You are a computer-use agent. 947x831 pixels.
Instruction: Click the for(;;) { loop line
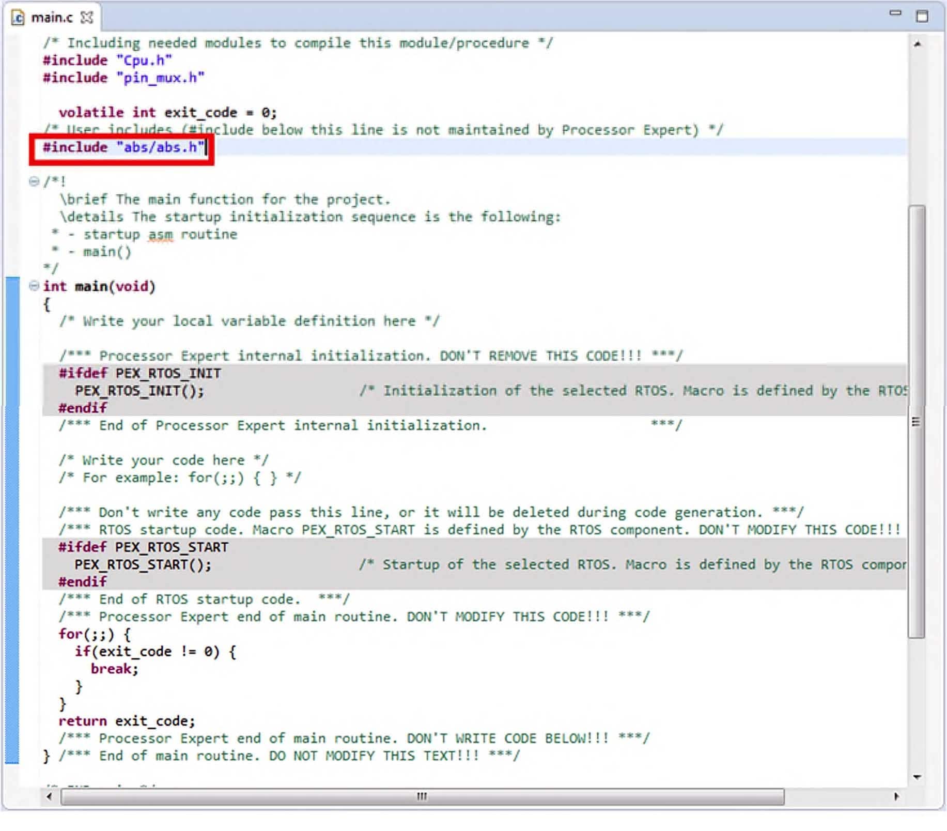coord(95,634)
